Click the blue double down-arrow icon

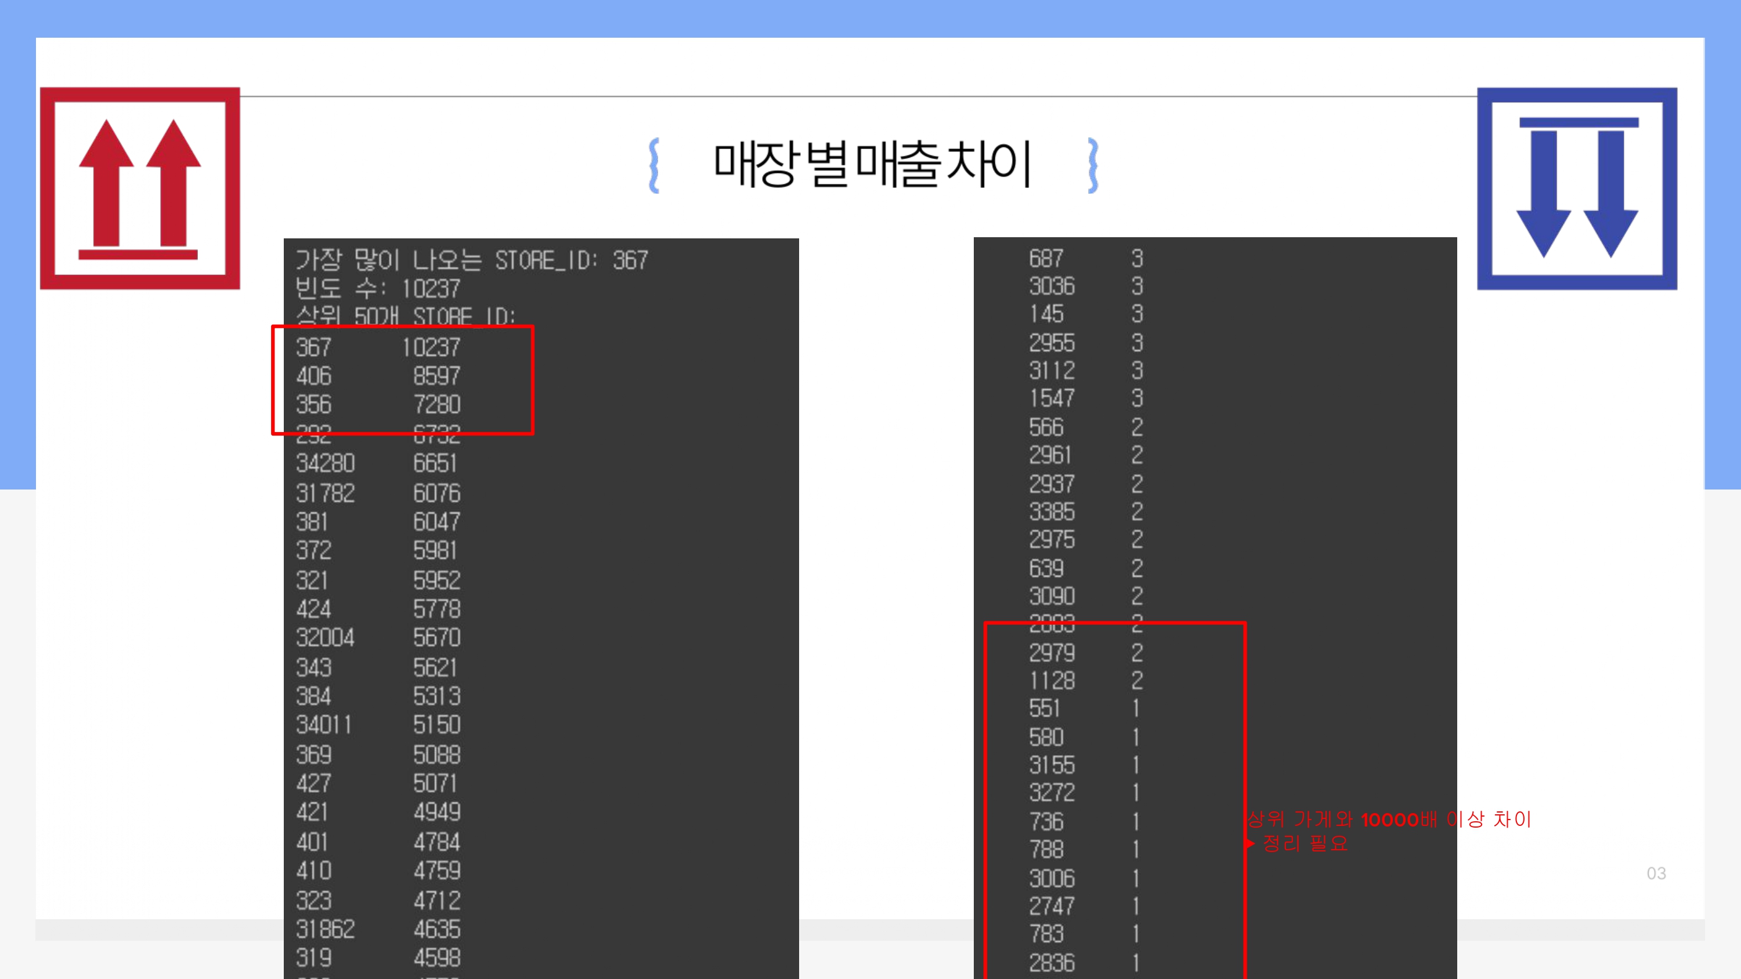coord(1577,188)
